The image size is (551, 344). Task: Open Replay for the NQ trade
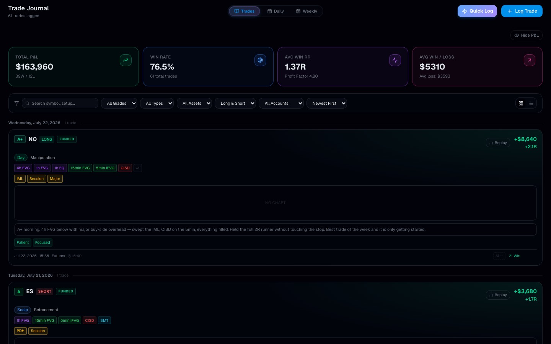pos(498,143)
